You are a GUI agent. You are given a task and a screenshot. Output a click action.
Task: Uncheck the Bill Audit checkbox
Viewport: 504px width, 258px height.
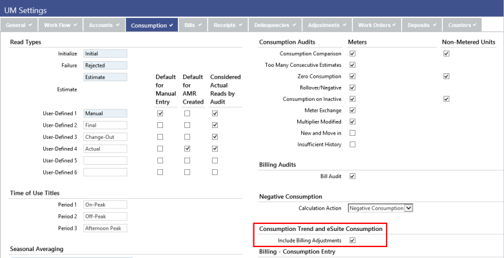click(353, 176)
